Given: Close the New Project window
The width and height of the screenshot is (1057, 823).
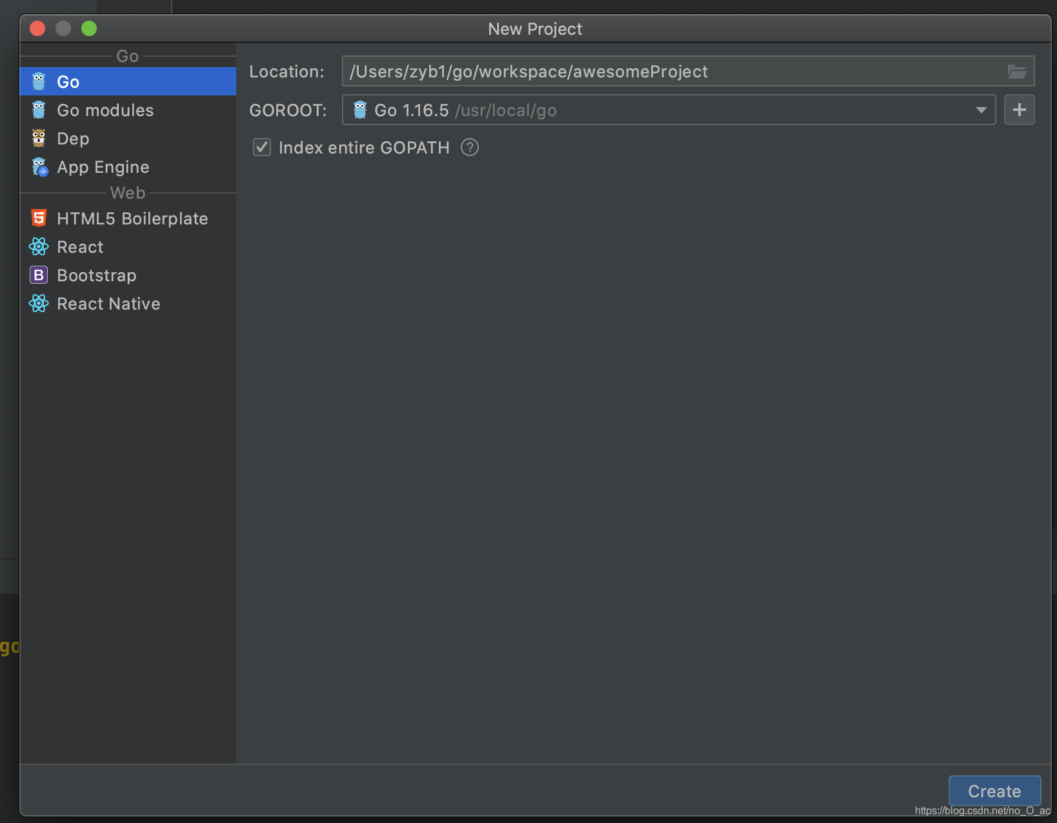Looking at the screenshot, I should click(37, 28).
